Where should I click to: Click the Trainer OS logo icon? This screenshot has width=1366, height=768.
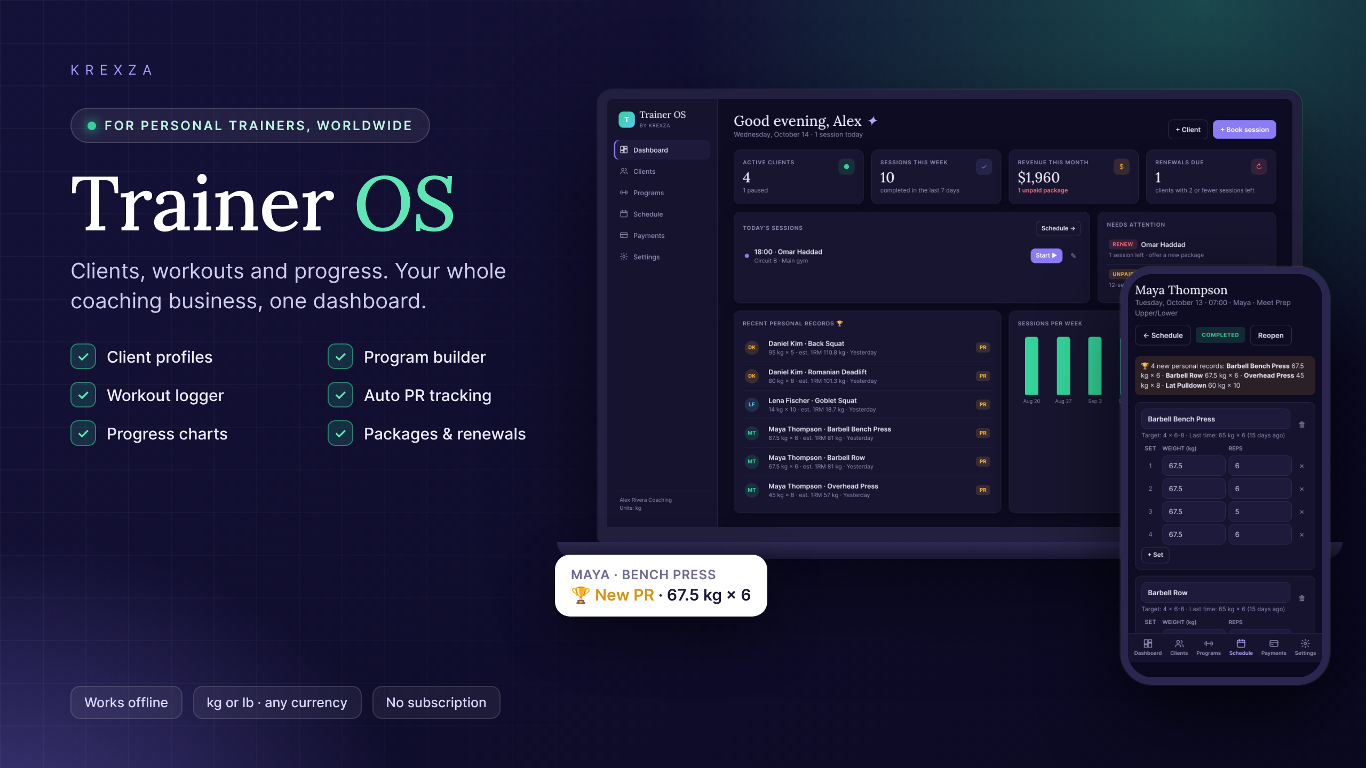click(626, 119)
